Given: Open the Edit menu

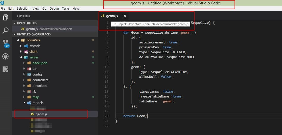Looking at the screenshot, I should pyautogui.click(x=11, y=9).
